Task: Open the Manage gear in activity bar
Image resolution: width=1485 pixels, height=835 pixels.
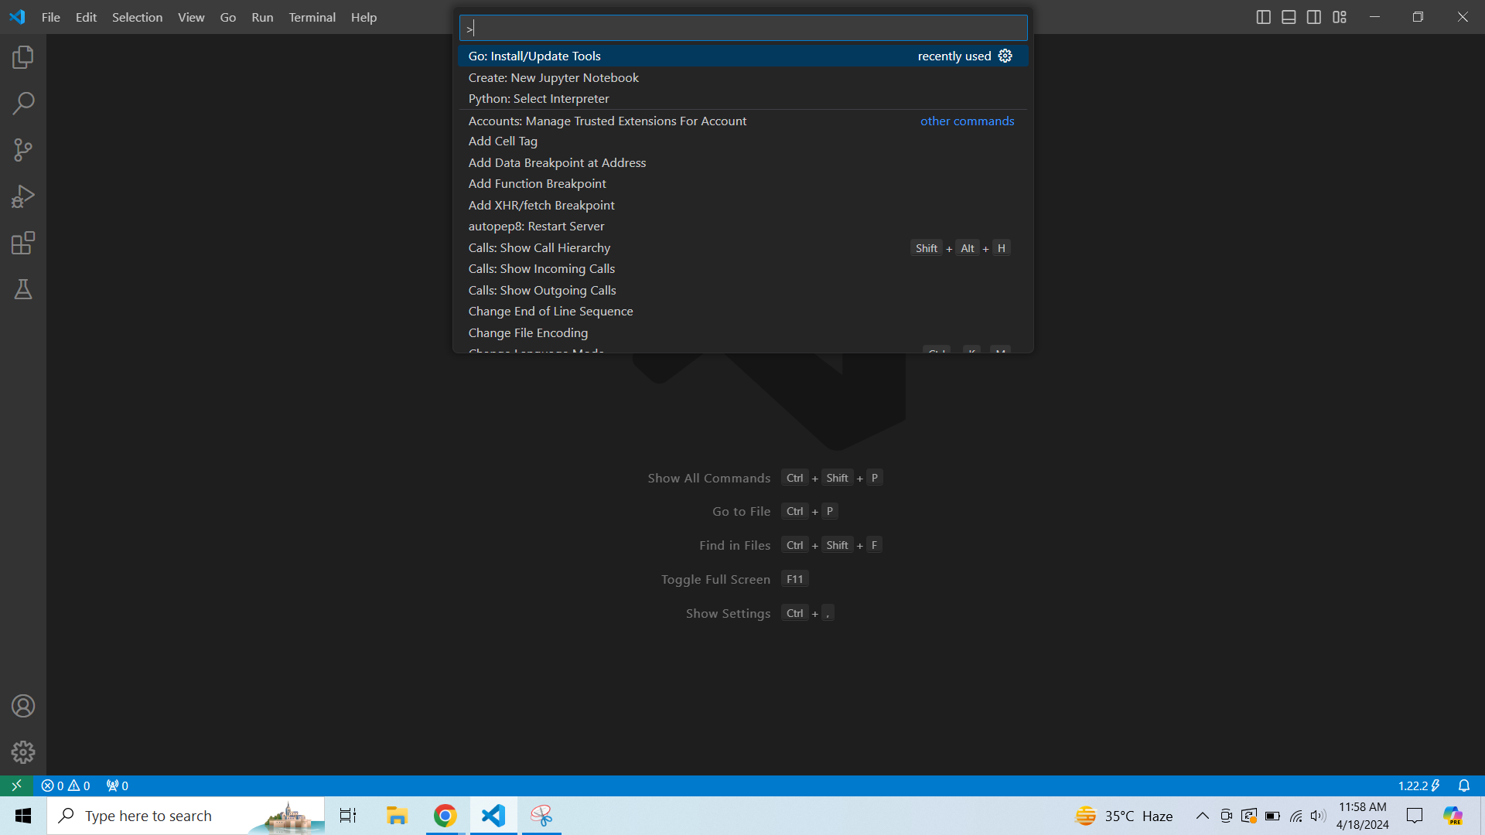Action: (x=23, y=752)
